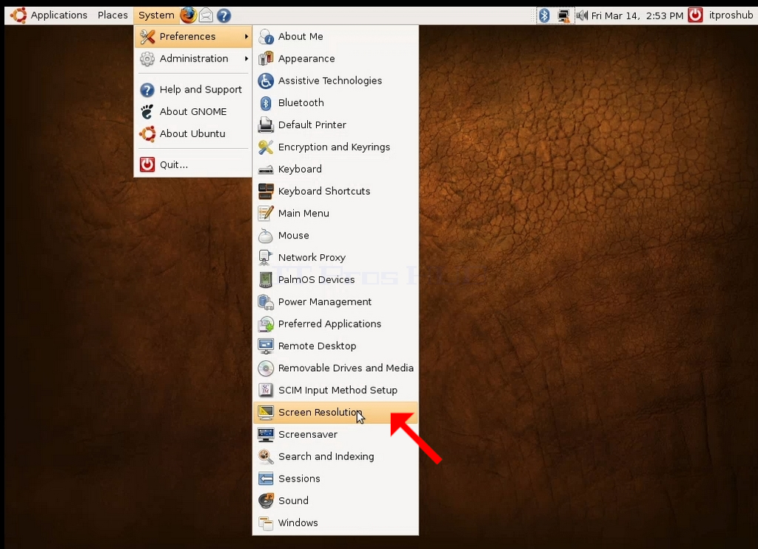Click the itproshub user name button
This screenshot has height=549, width=758.
(731, 15)
